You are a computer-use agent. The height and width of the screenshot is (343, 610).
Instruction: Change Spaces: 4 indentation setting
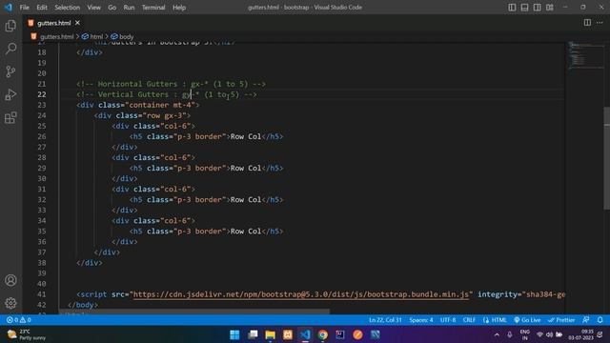pos(421,320)
